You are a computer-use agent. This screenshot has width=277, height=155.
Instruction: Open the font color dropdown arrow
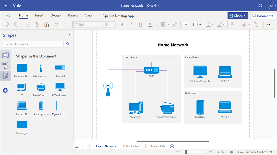click(154, 25)
